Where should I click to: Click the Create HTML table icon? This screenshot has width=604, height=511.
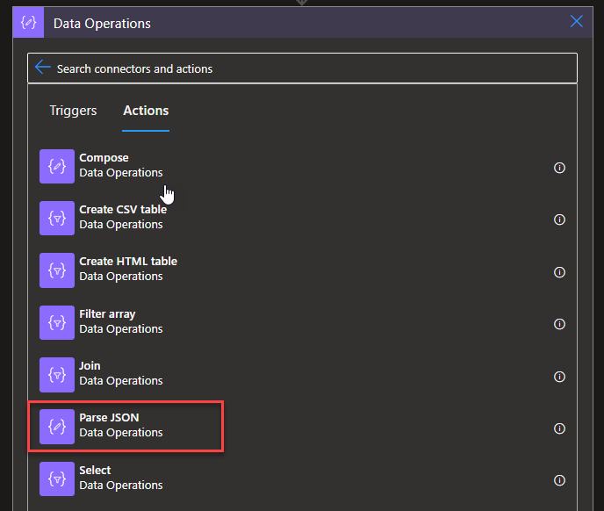tap(57, 270)
